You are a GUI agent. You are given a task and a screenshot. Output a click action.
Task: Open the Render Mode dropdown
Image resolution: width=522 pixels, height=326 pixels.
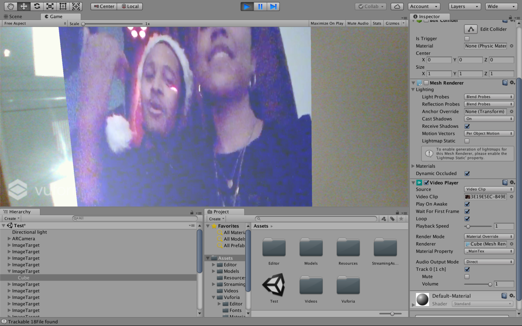point(489,236)
